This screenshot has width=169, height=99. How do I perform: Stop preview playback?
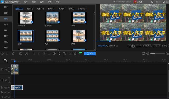141,46
